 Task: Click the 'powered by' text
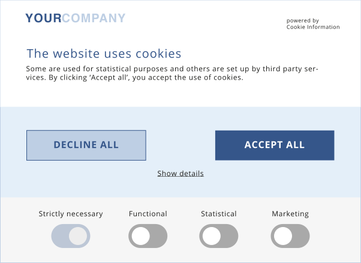(303, 21)
